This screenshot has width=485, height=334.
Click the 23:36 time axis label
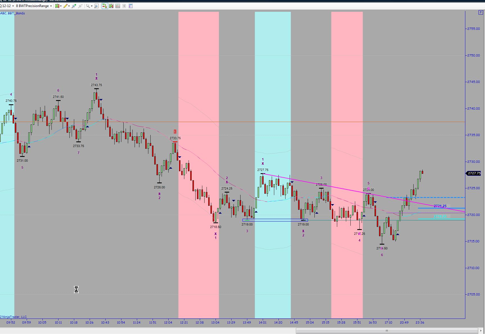420,322
